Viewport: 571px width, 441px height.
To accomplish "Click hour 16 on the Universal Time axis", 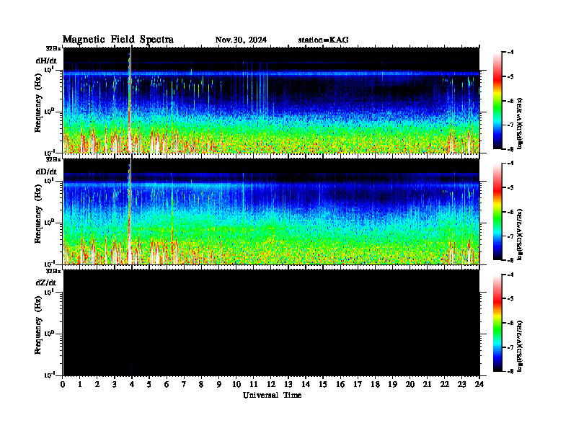I will (x=340, y=384).
